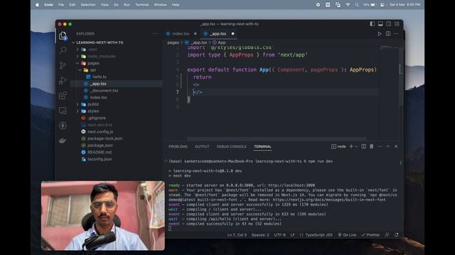Open the Explorer view in activity bar
This screenshot has width=455, height=255.
(63, 36)
